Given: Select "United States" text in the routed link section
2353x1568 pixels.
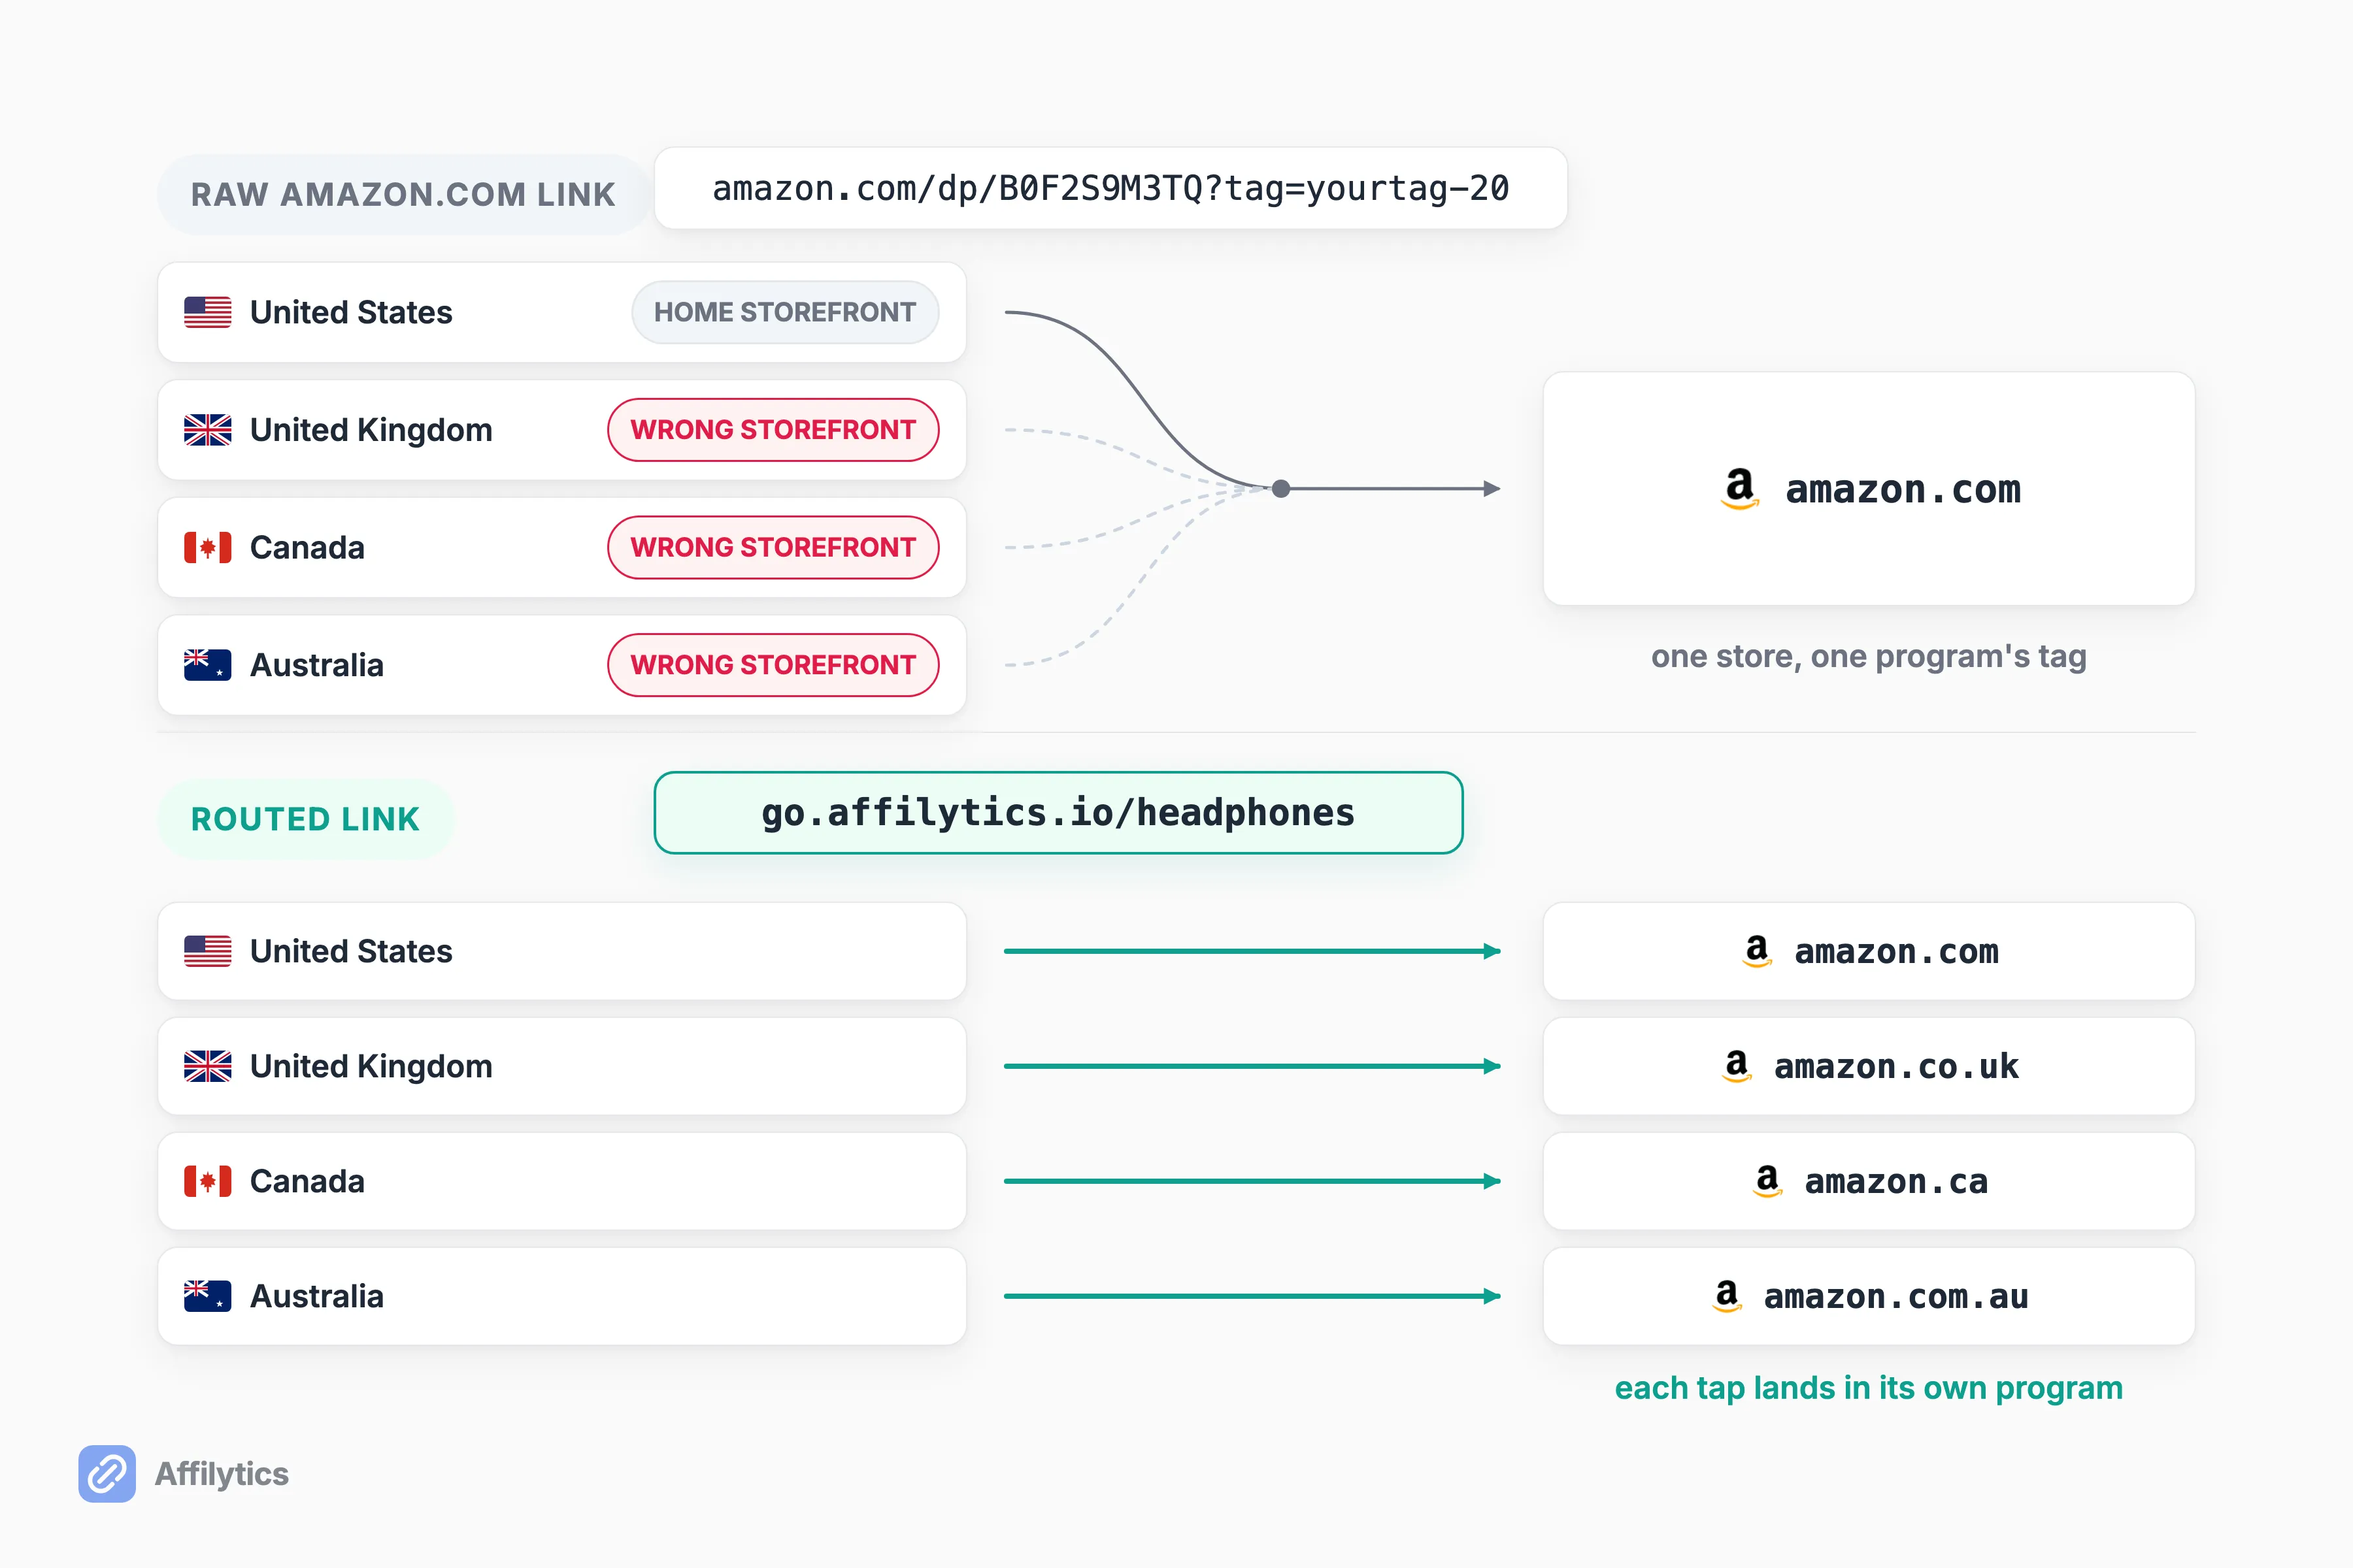Looking at the screenshot, I should pyautogui.click(x=351, y=951).
